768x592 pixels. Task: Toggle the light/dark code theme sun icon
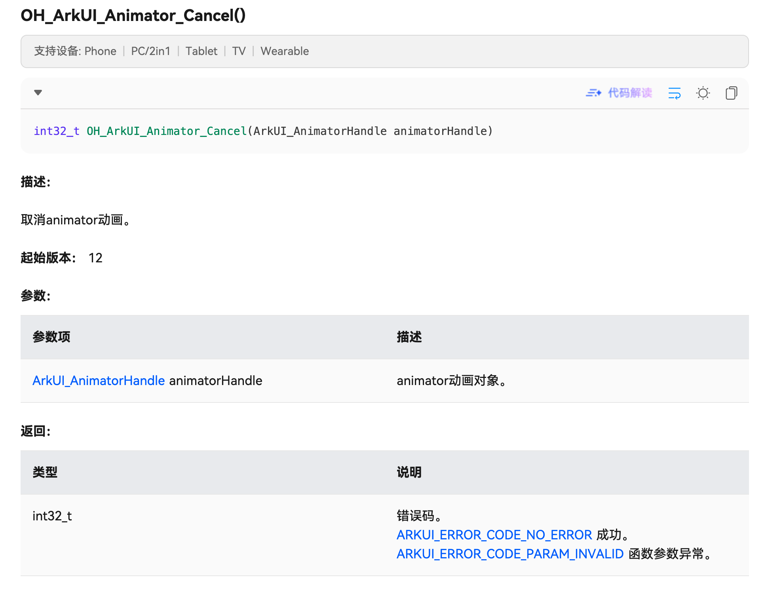point(703,93)
